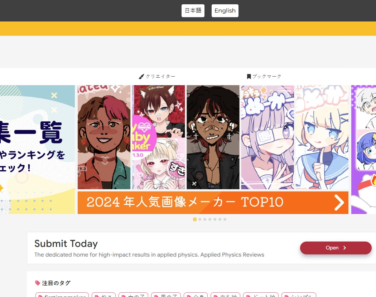The width and height of the screenshot is (376, 297).
Task: Open the ブックマーク tab
Action: pyautogui.click(x=264, y=77)
